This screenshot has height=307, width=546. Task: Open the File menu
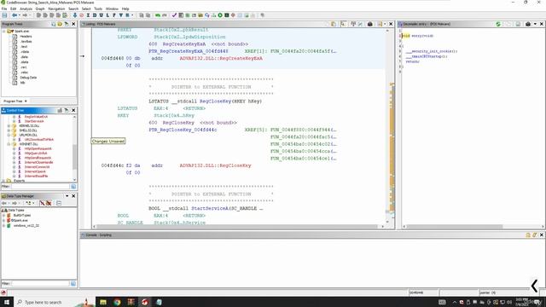pyautogui.click(x=4, y=9)
